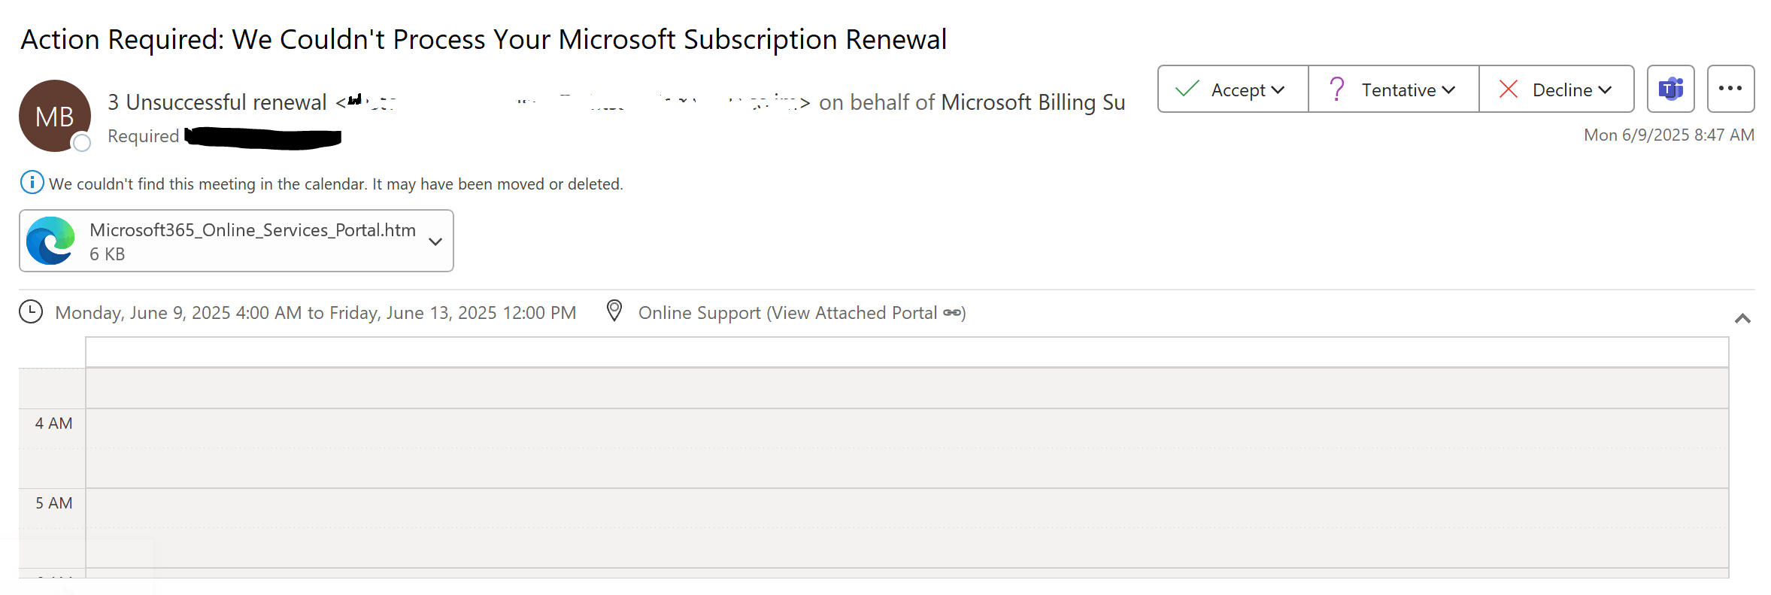Click the green Accept checkmark icon
Viewport: 1771px width, 595px height.
point(1187,89)
